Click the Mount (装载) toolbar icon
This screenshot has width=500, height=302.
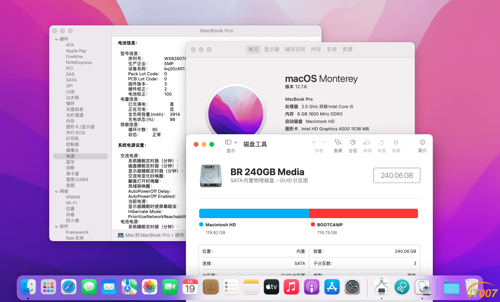(396, 143)
